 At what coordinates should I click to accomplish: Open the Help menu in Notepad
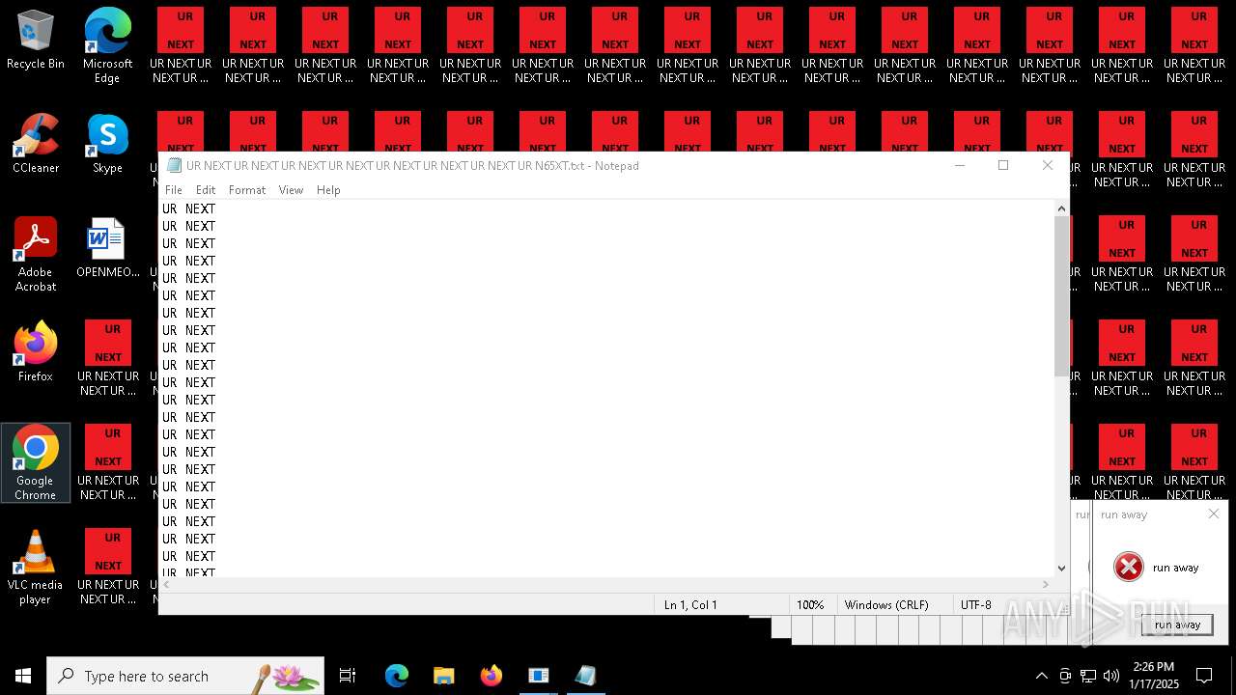click(x=328, y=190)
